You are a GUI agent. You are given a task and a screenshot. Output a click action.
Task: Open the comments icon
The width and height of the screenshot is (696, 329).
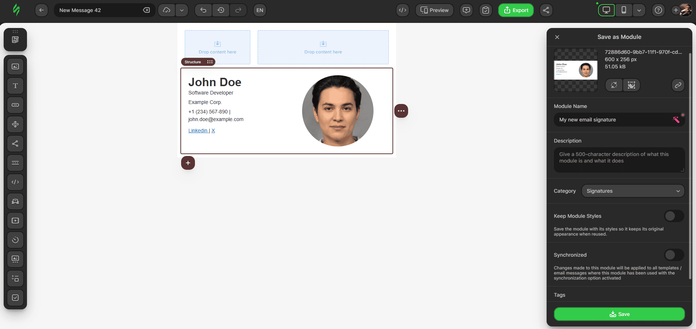[x=466, y=10]
